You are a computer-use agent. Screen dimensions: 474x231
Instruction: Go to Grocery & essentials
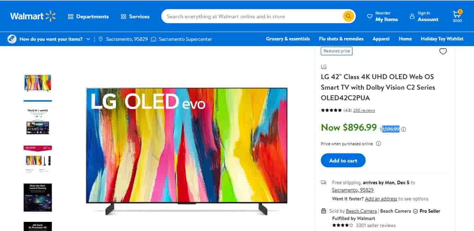tap(288, 39)
